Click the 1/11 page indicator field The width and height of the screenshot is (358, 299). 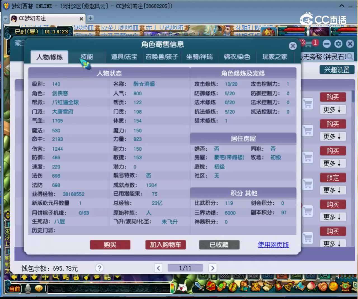(x=185, y=268)
